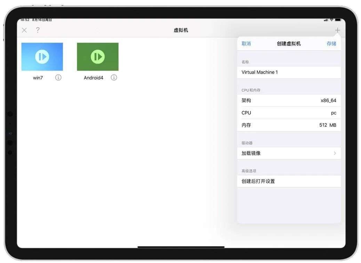Cancel creation with 取消
361x263 pixels.
(x=246, y=43)
